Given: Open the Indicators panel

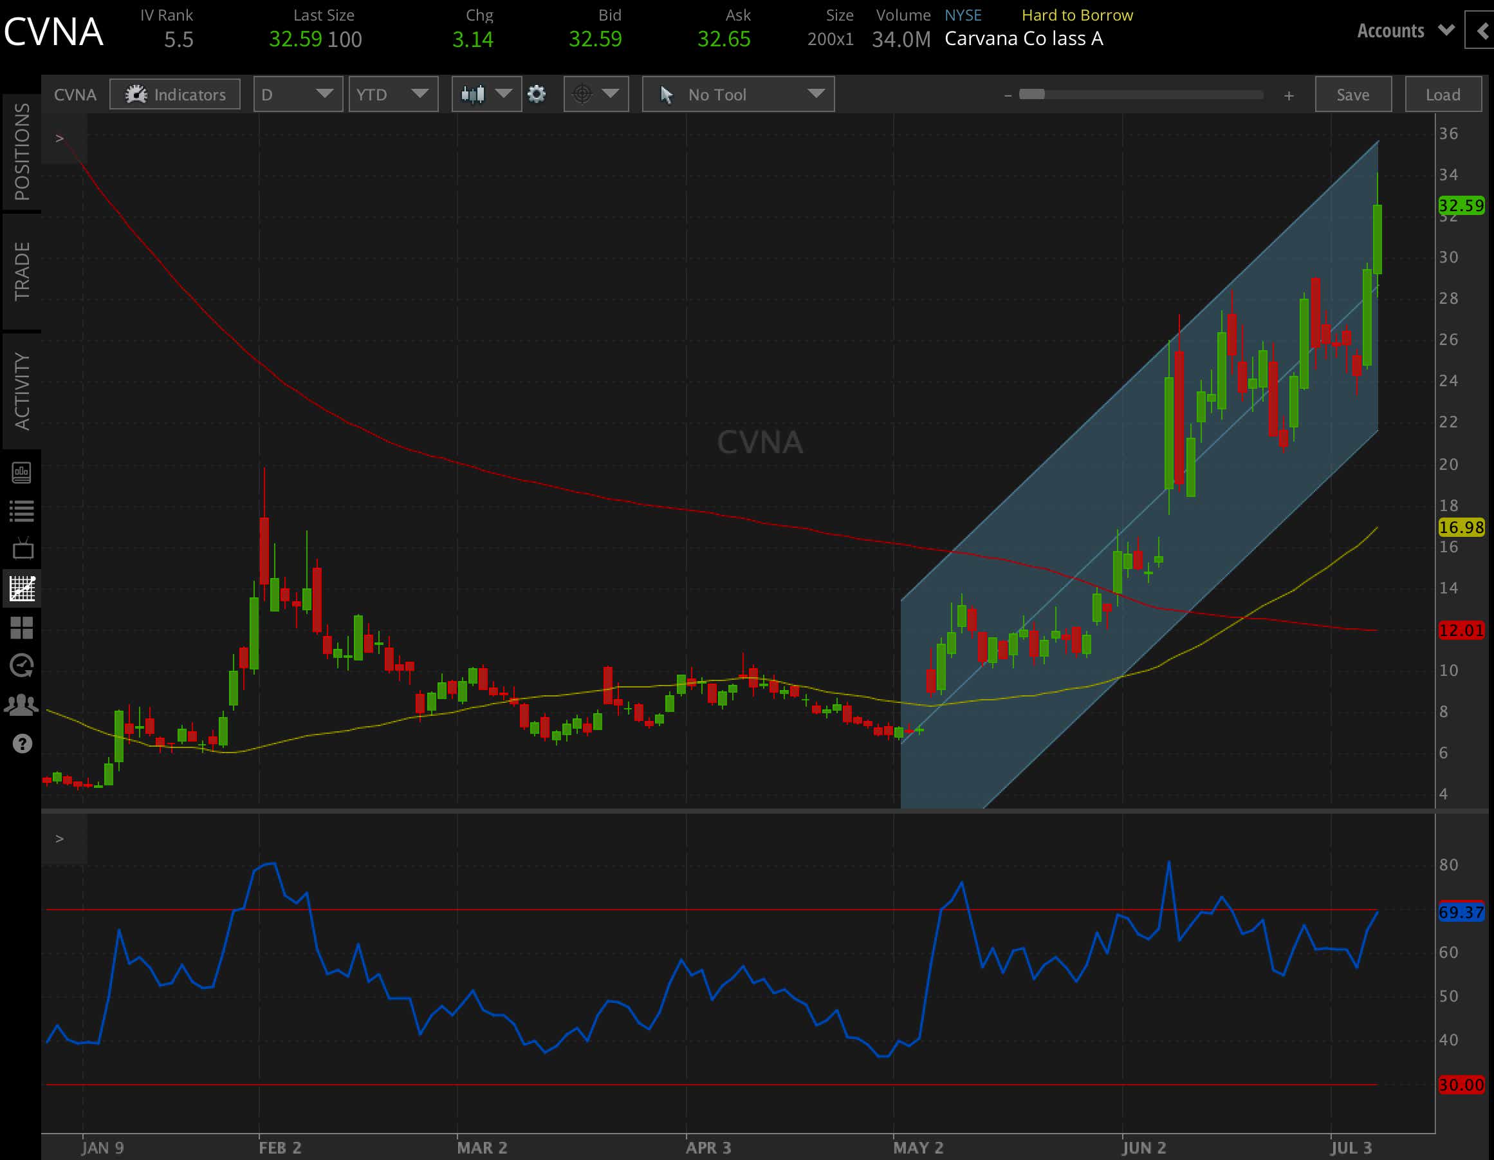Looking at the screenshot, I should pyautogui.click(x=175, y=95).
